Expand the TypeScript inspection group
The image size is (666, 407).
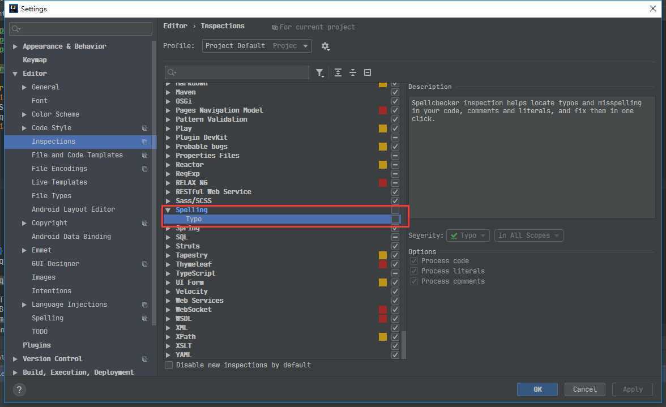click(x=168, y=273)
